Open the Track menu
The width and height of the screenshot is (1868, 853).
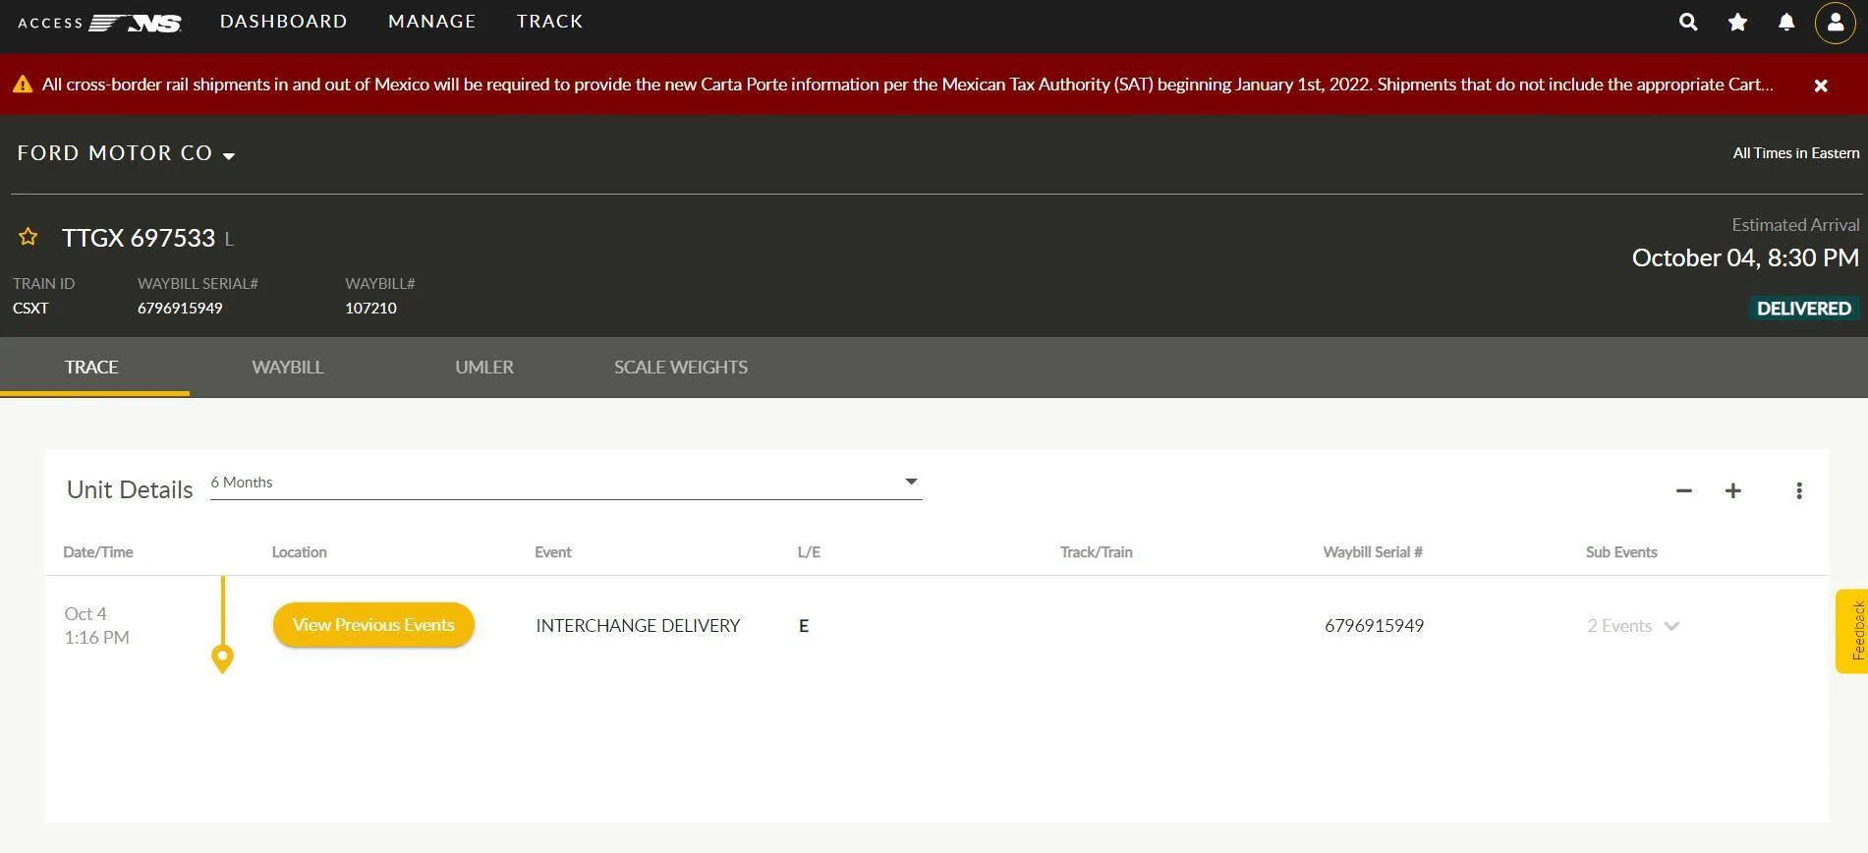550,22
